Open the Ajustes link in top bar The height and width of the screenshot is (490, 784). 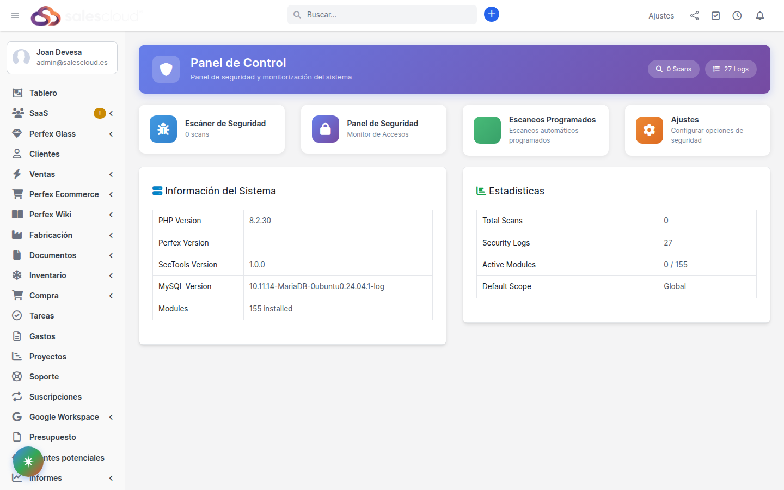661,16
